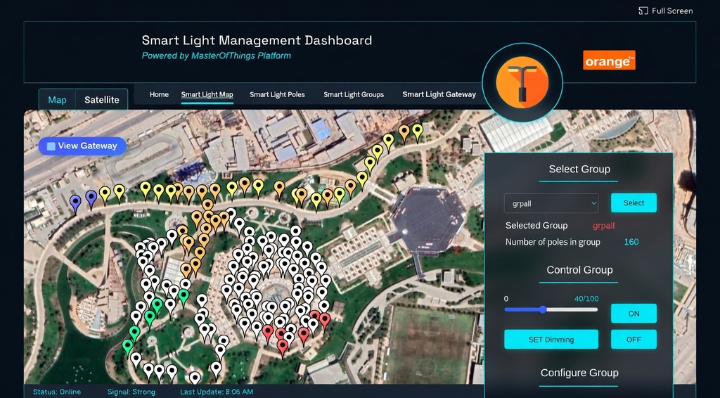
Task: Switch to the Map view toggle
Action: (57, 100)
